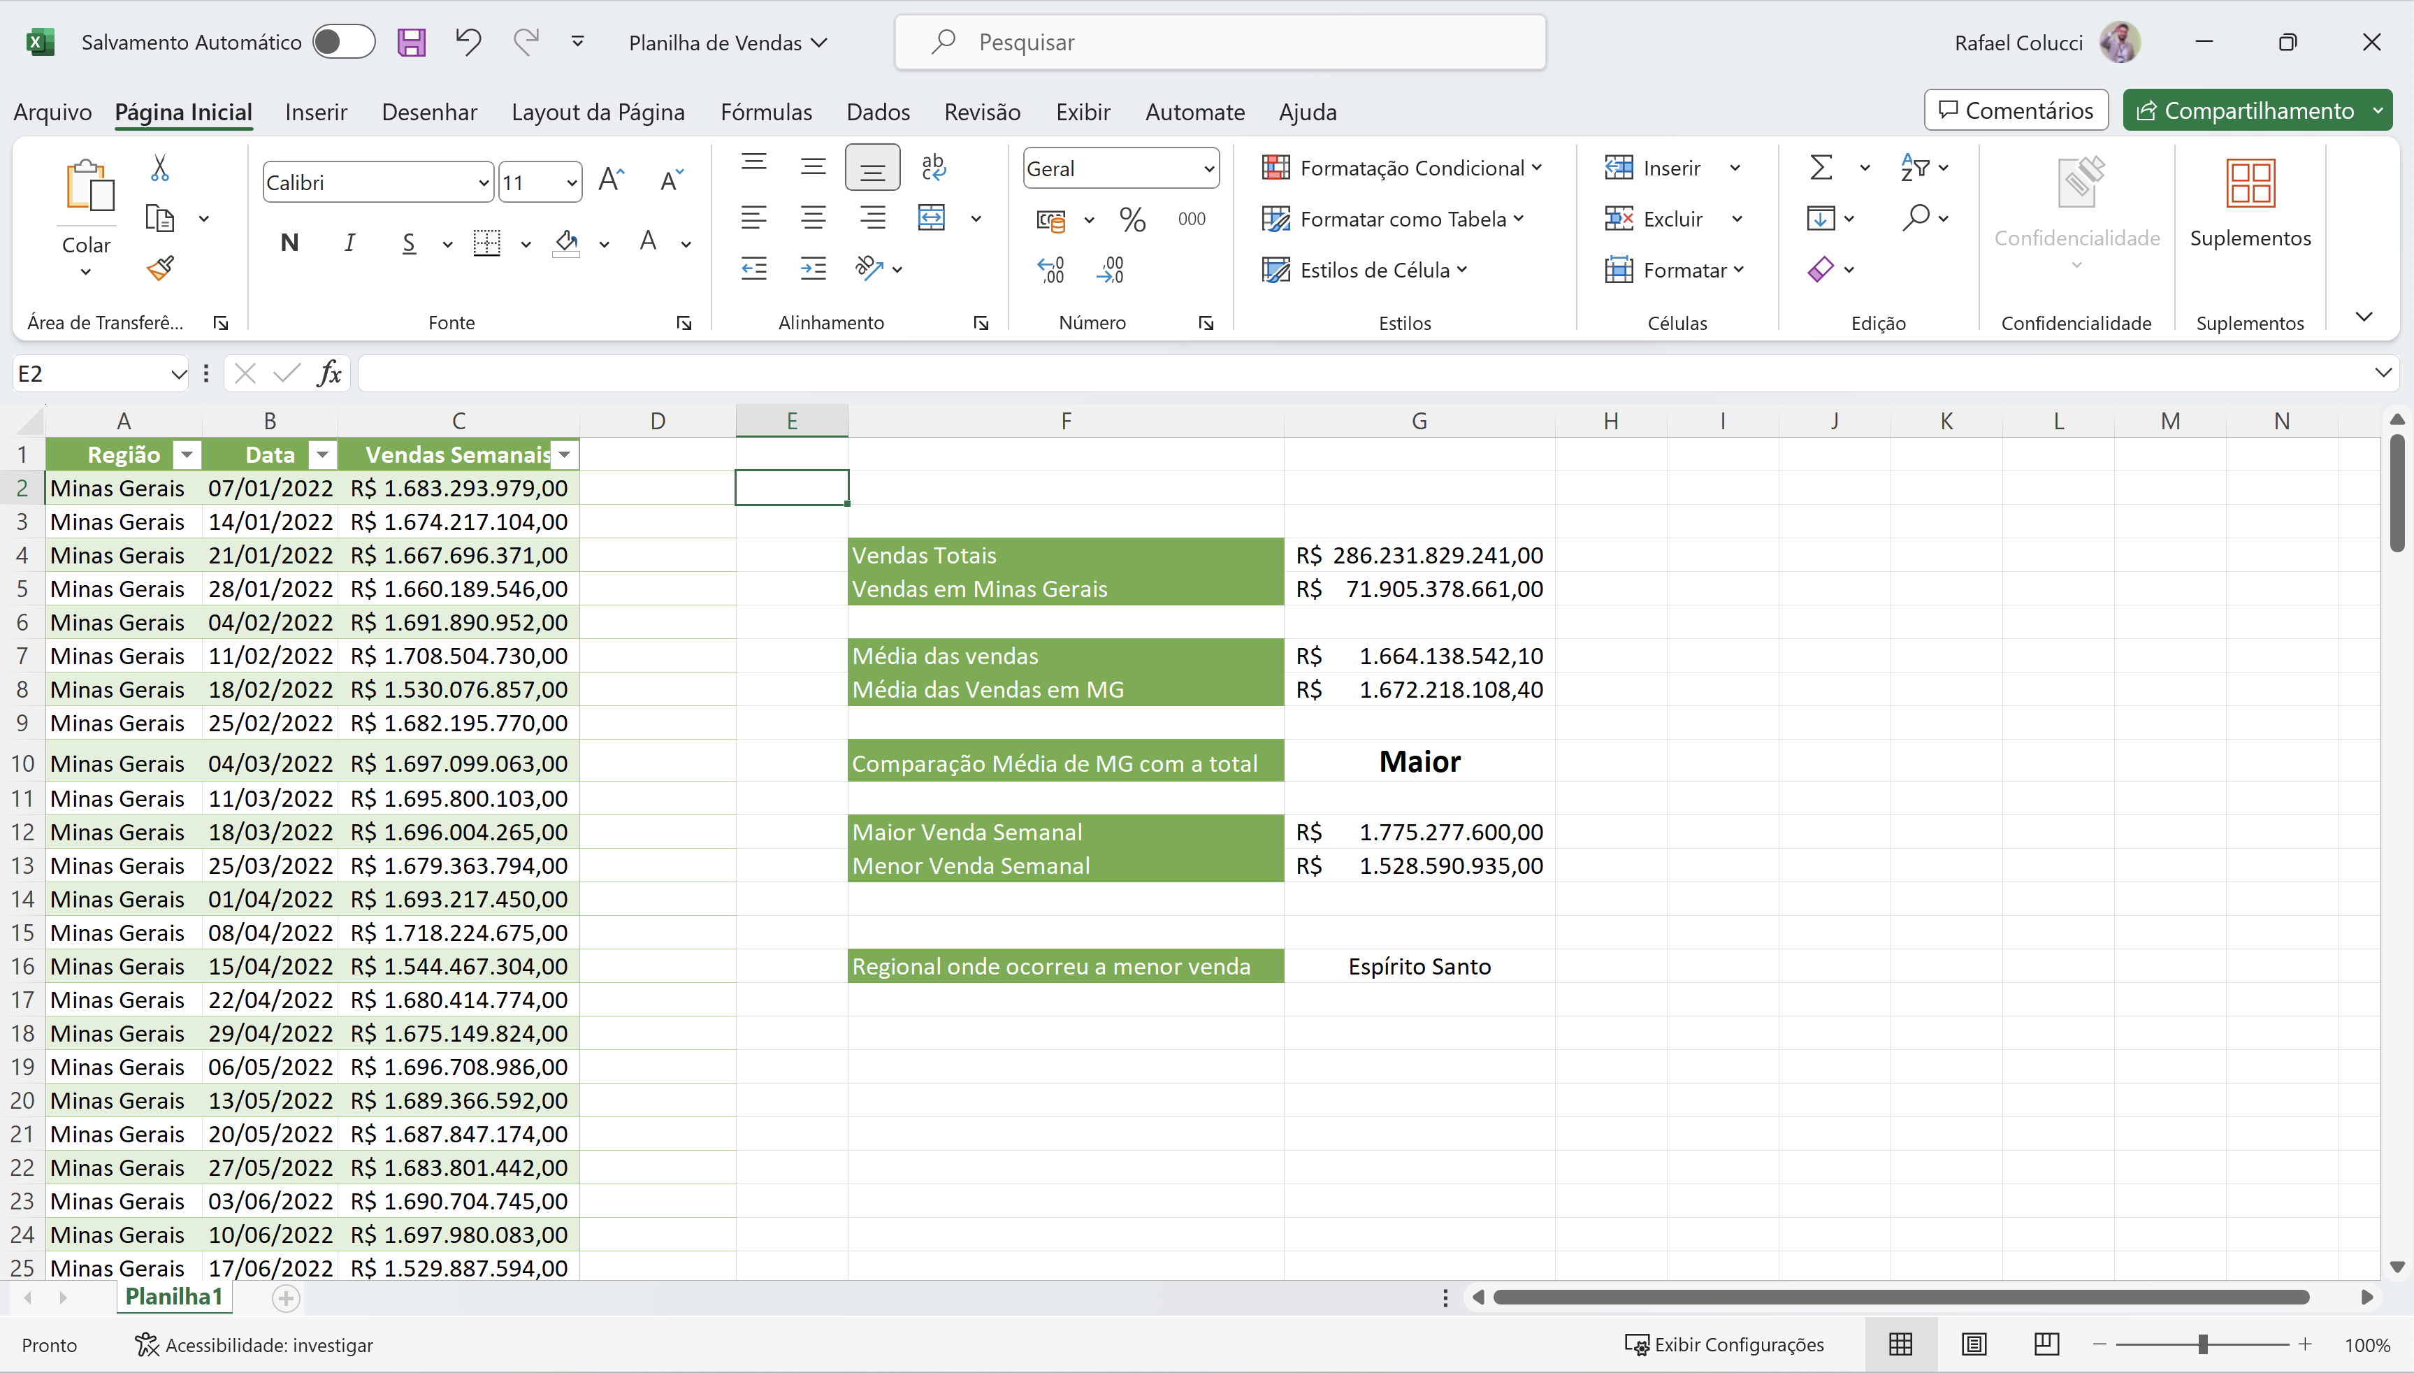Align text to the left
The image size is (2414, 1373).
753,218
